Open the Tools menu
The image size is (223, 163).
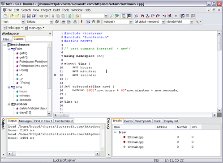coord(65,10)
